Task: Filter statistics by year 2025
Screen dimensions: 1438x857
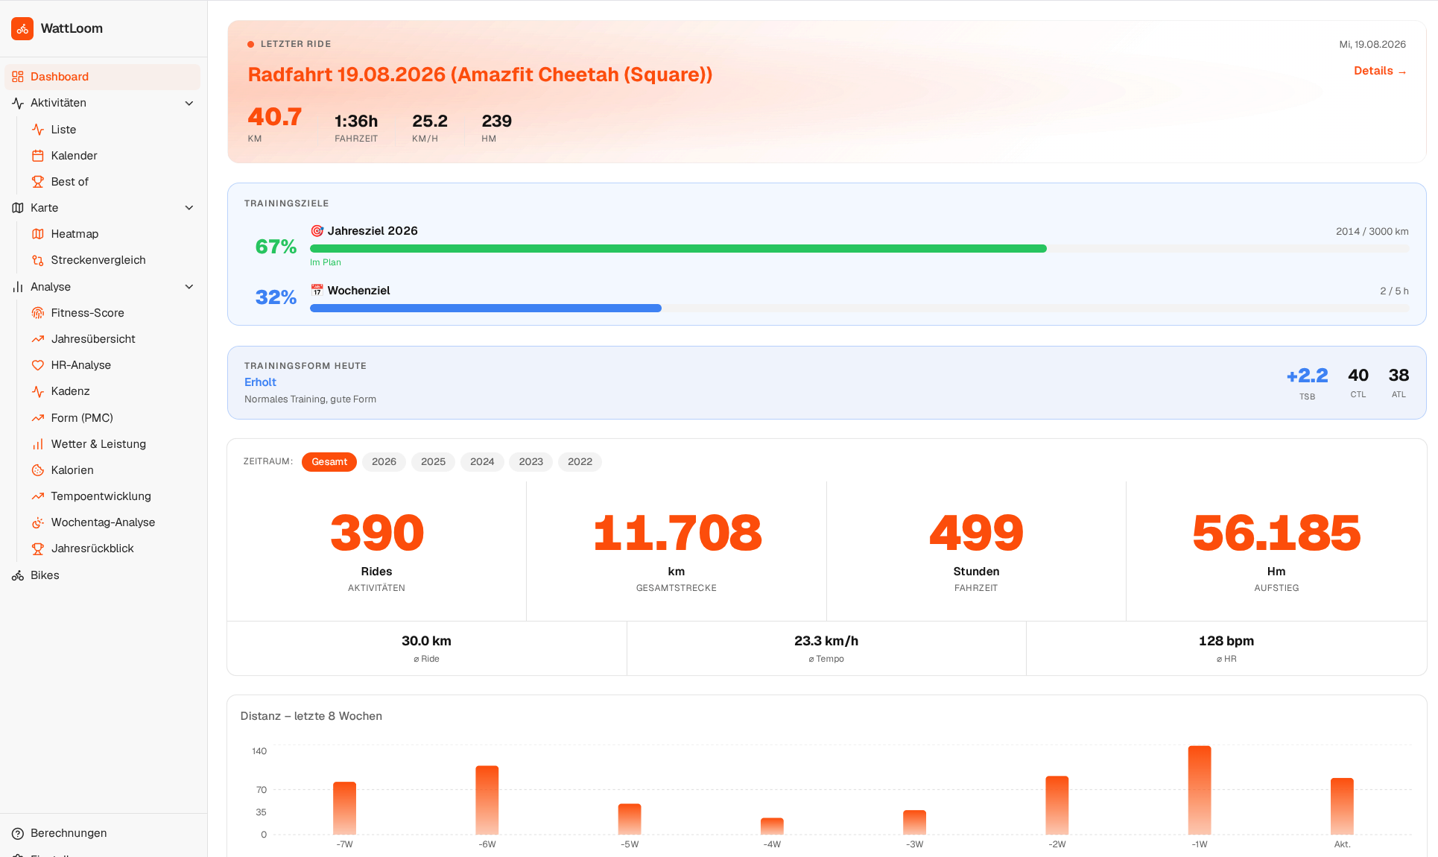Action: pyautogui.click(x=433, y=462)
